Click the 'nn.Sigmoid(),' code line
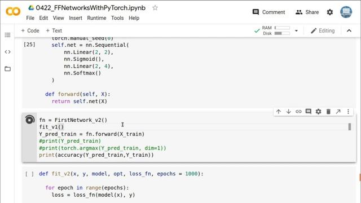Screen dimensions: 361x203 tap(84, 59)
